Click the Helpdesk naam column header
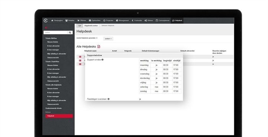This screenshot has height=137, width=268. (x=90, y=51)
